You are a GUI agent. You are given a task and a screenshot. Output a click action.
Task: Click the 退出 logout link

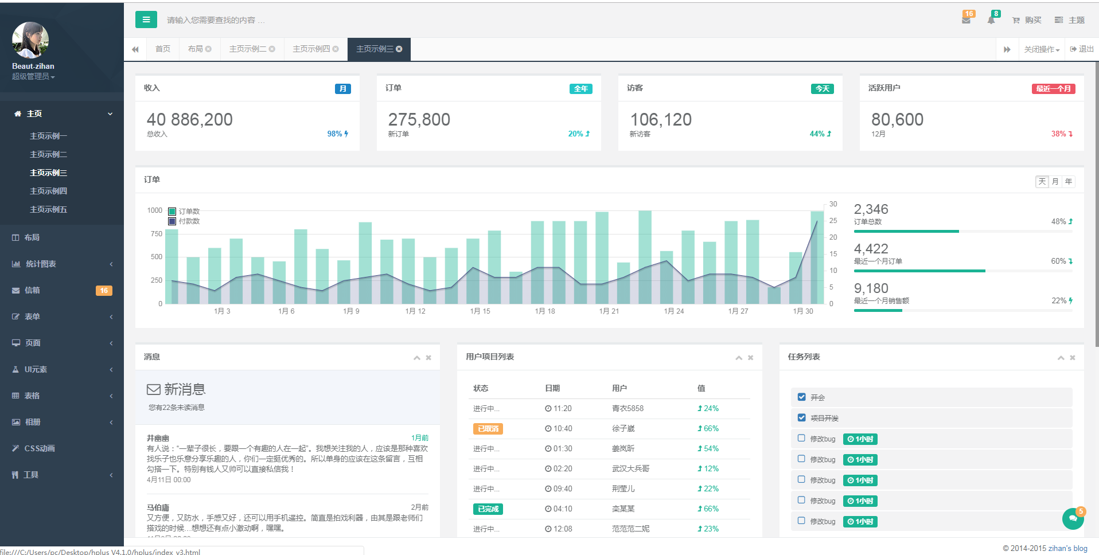pos(1082,49)
